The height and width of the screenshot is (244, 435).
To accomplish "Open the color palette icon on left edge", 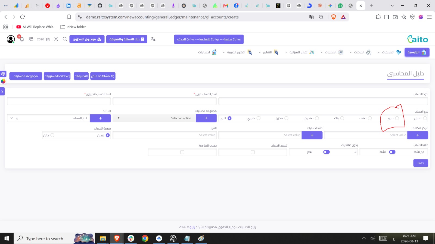I will click(x=3, y=81).
